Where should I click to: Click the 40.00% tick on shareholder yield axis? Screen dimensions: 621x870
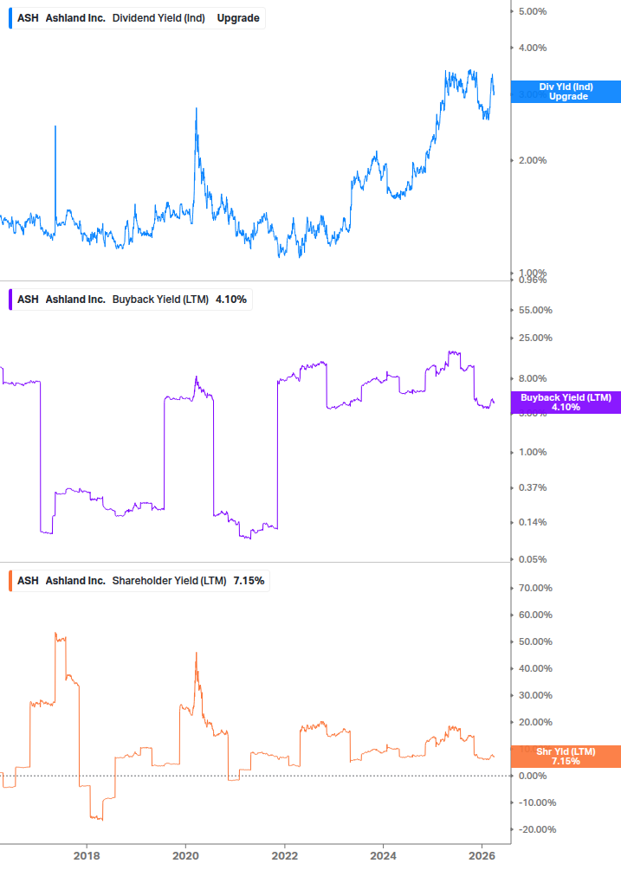tap(535, 668)
